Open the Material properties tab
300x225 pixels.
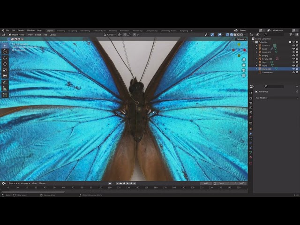[251, 157]
